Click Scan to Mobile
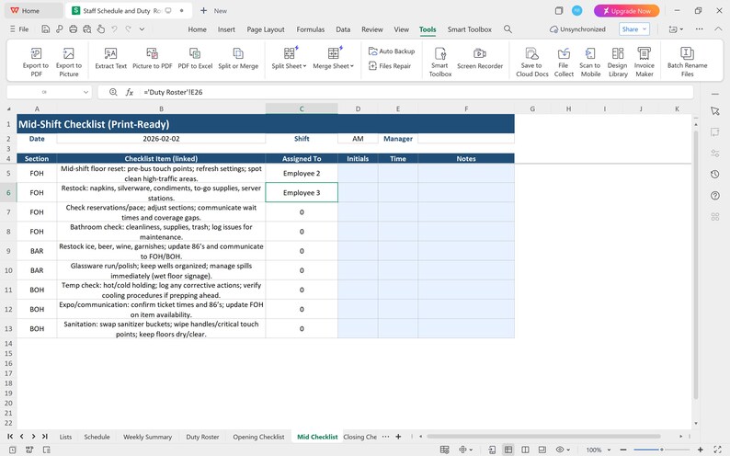The height and width of the screenshot is (456, 730). click(590, 62)
